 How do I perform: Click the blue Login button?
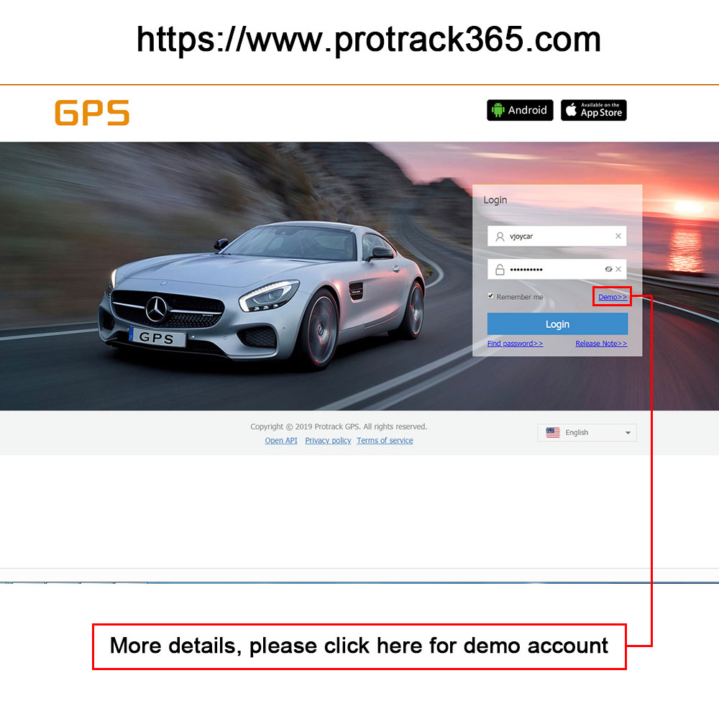pyautogui.click(x=557, y=324)
